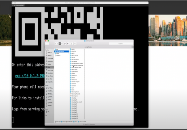Select the react-for-everyone folder
This screenshot has width=187, height=130.
(x=75, y=82)
